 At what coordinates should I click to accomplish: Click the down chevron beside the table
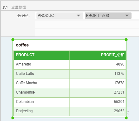128,114
